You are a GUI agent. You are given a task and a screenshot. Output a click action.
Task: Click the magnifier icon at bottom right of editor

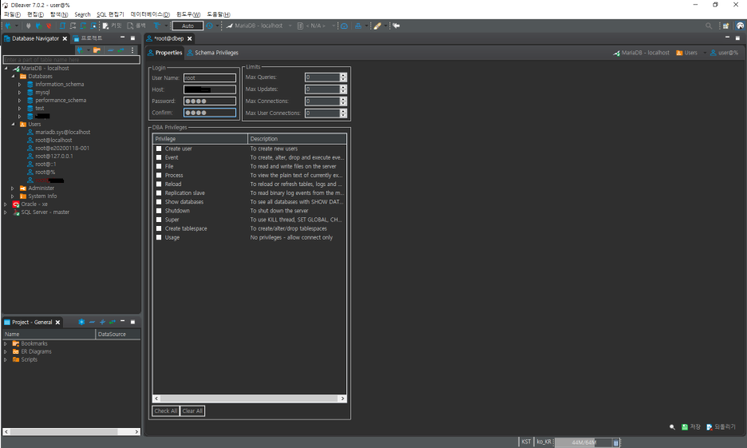672,427
